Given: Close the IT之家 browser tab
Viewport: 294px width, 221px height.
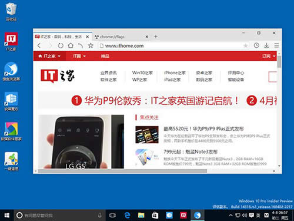Looking at the screenshot, I should 88,37.
